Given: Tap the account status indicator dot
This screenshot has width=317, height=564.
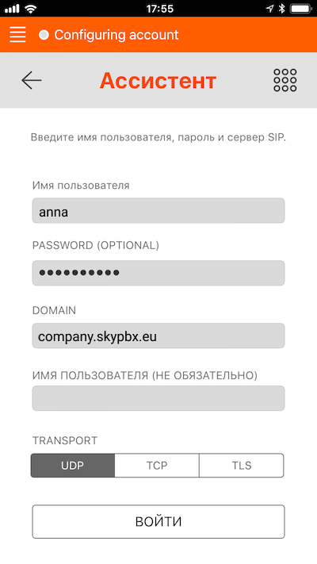Looking at the screenshot, I should pyautogui.click(x=44, y=35).
